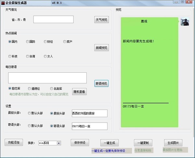This screenshot has width=195, height=158.
Task: Click the 一键生成 button
Action: click(110, 143)
